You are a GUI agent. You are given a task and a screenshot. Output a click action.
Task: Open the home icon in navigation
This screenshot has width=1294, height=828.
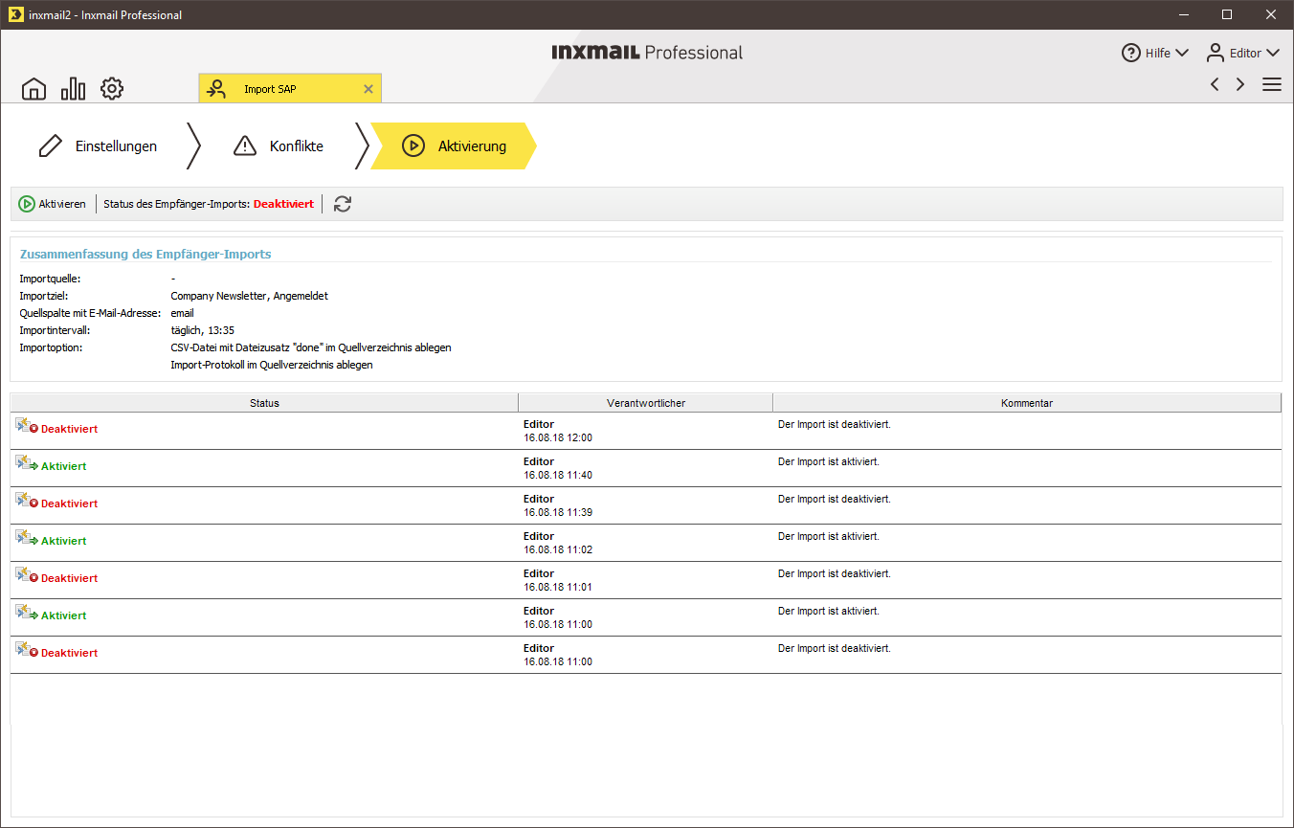point(33,89)
